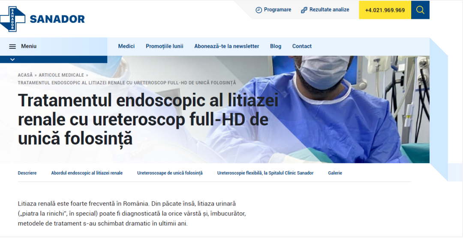This screenshot has width=463, height=238.
Task: Select Ureteroscoape de unică folosință tab
Action: click(170, 173)
